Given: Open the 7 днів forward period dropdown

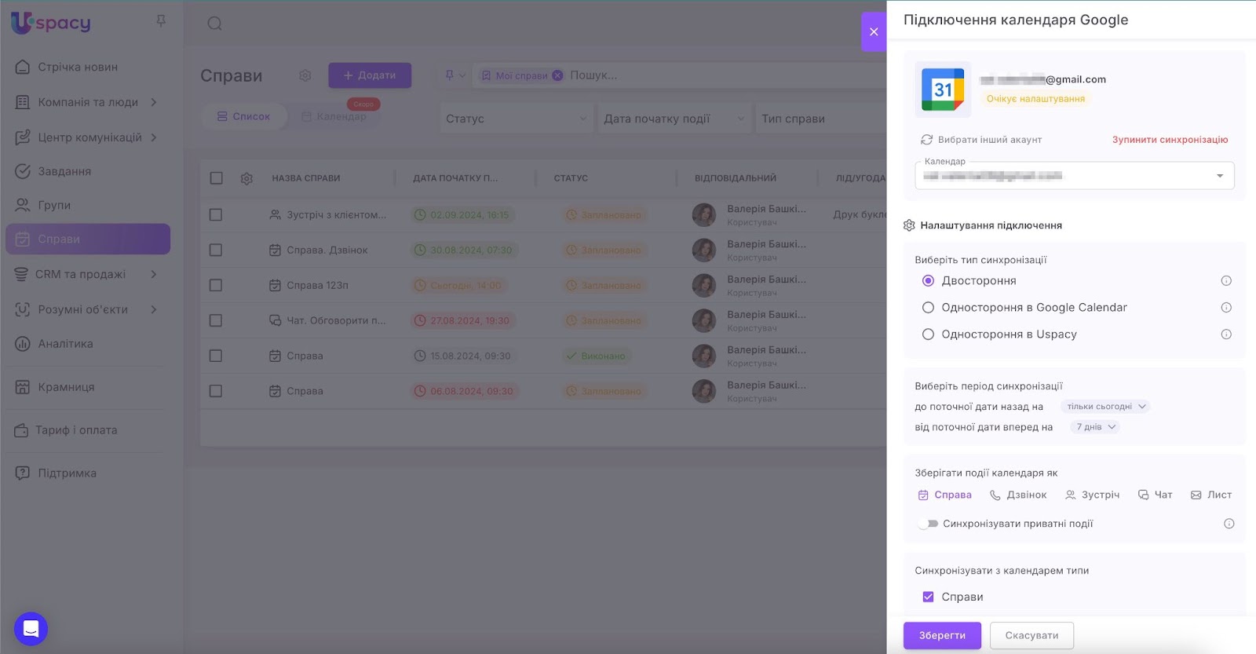Looking at the screenshot, I should pos(1095,427).
